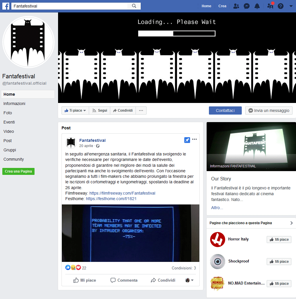Image resolution: width=296 pixels, height=299 pixels.
Task: Click the 22 reactions count
Action: tap(84, 268)
